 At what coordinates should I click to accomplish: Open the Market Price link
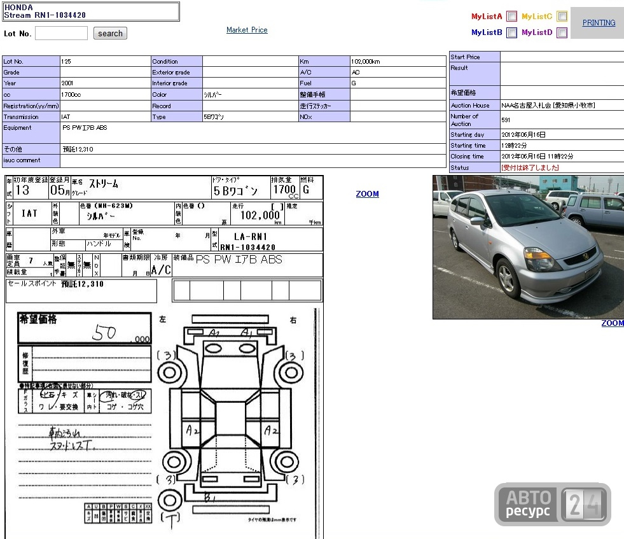click(247, 30)
